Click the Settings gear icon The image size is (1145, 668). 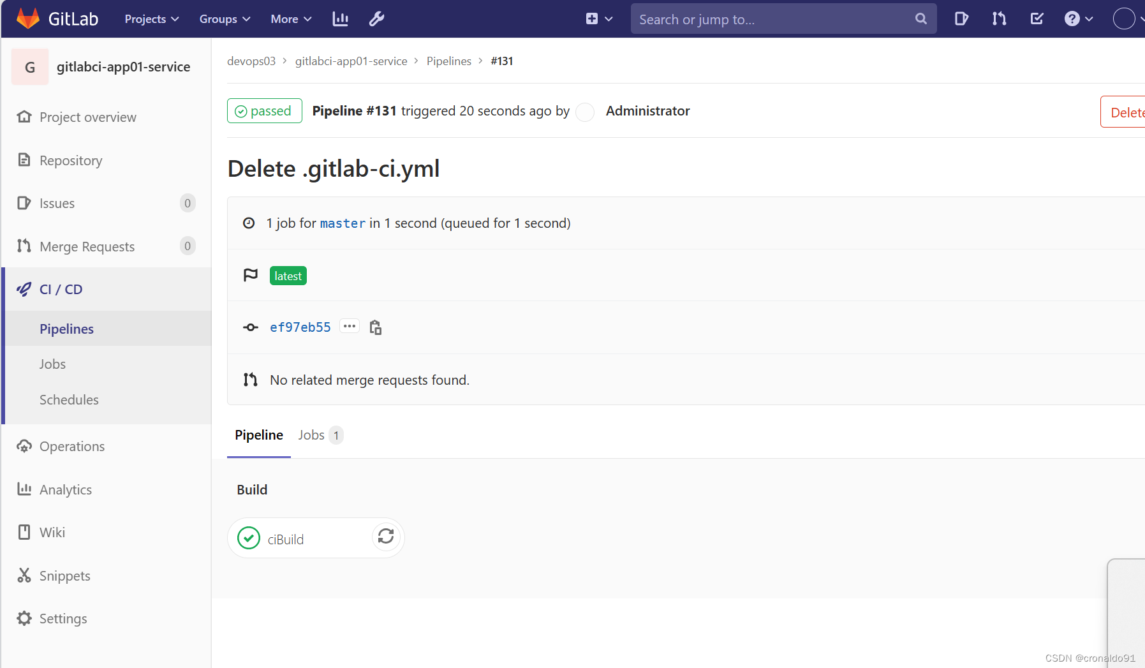coord(24,618)
